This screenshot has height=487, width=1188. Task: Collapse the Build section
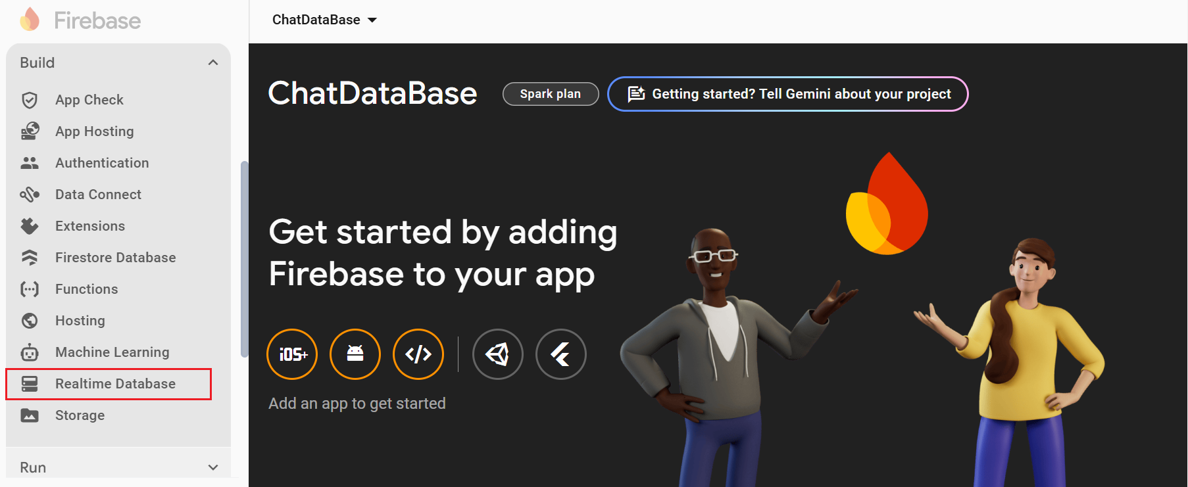point(212,62)
